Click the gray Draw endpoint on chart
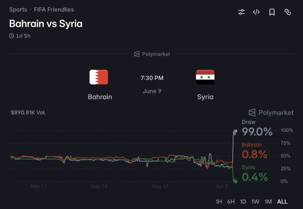The image size is (303, 209). pyautogui.click(x=236, y=131)
